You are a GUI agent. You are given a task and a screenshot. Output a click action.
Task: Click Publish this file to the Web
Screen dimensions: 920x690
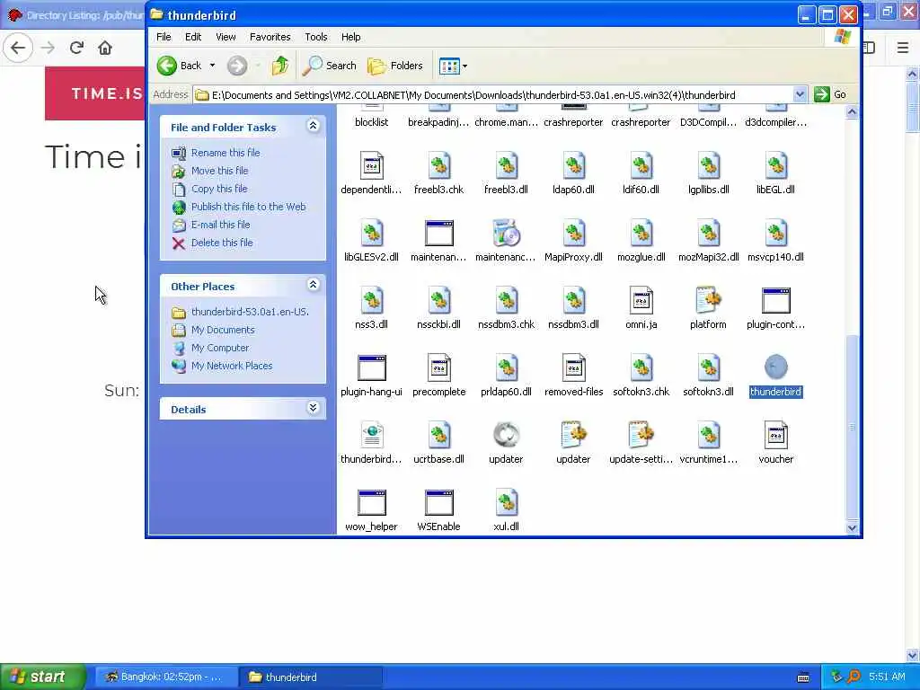coord(248,207)
